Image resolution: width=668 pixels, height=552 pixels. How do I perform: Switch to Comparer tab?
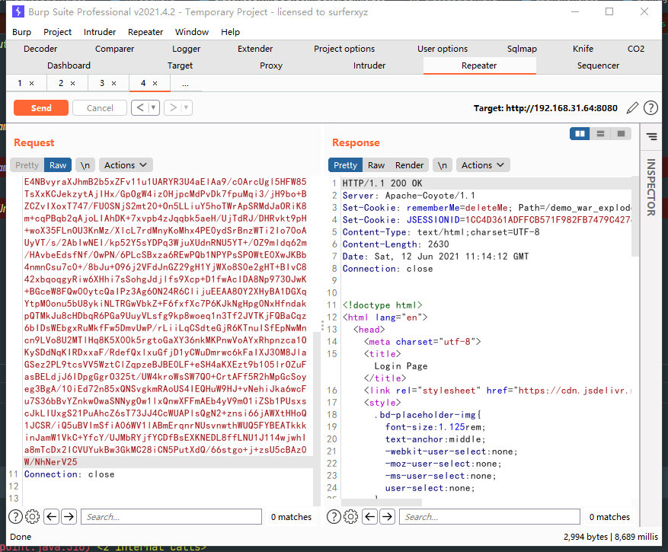click(114, 49)
